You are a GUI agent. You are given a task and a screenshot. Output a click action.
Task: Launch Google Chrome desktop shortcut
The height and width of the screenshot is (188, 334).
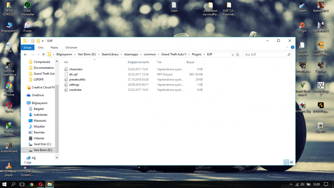click(x=9, y=89)
